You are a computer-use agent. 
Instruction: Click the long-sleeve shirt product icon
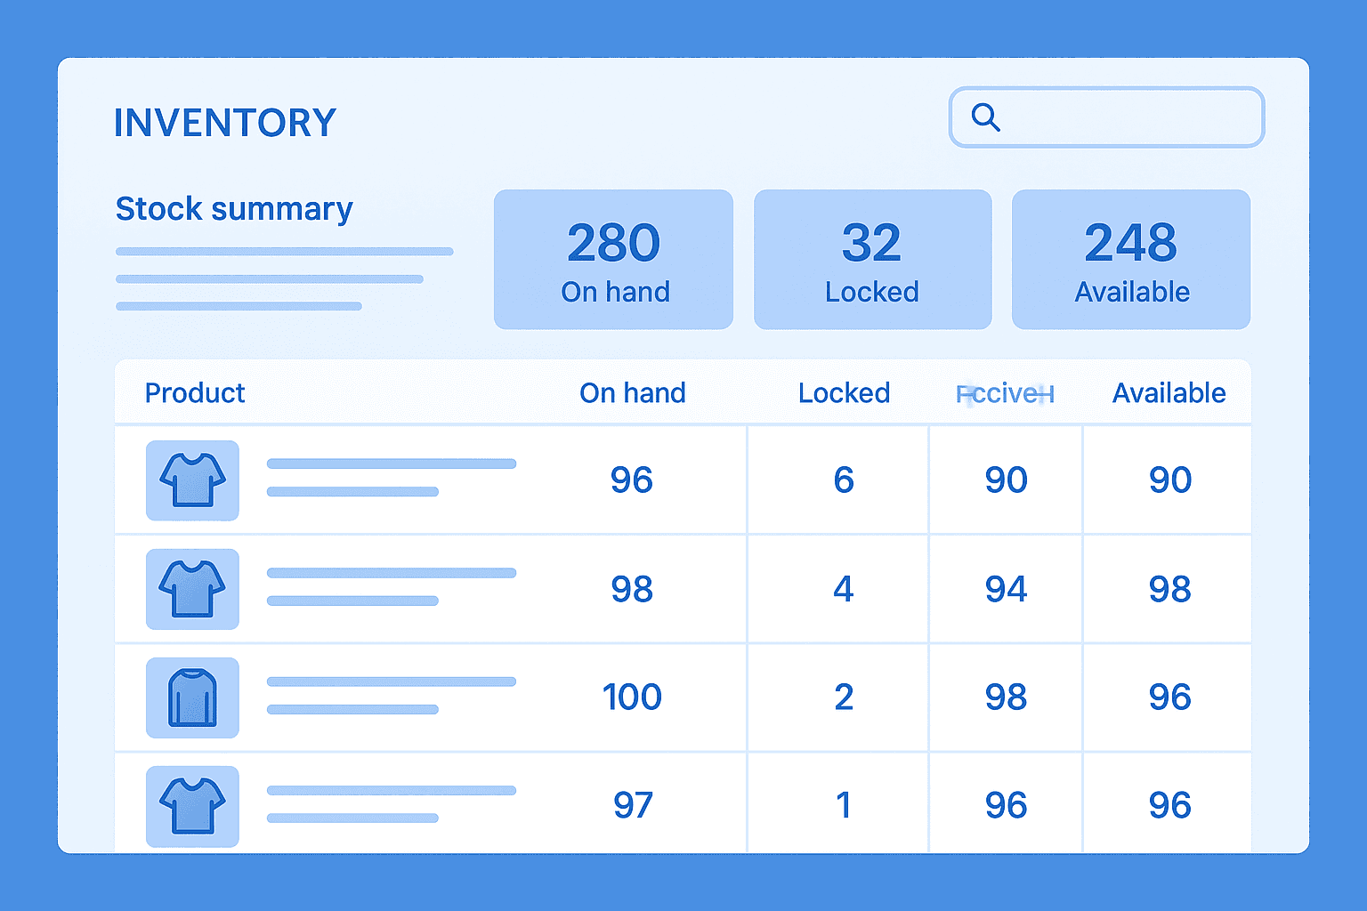click(x=192, y=697)
